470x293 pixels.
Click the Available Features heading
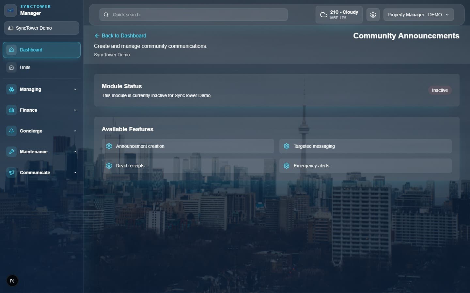(128, 129)
